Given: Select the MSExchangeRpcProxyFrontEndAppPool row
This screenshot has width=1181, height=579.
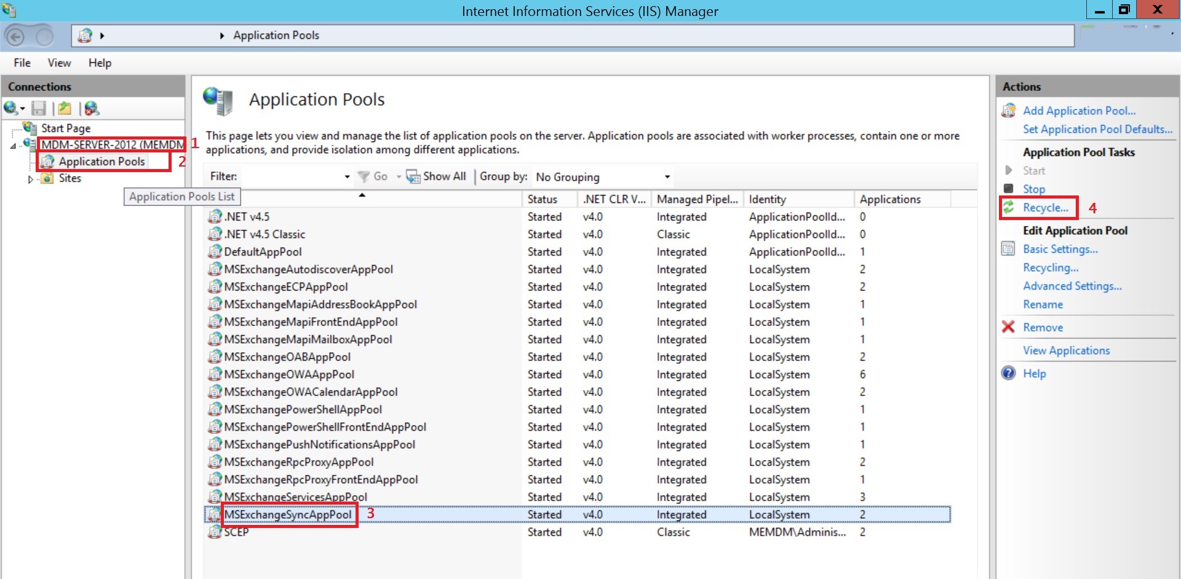Looking at the screenshot, I should pos(577,479).
